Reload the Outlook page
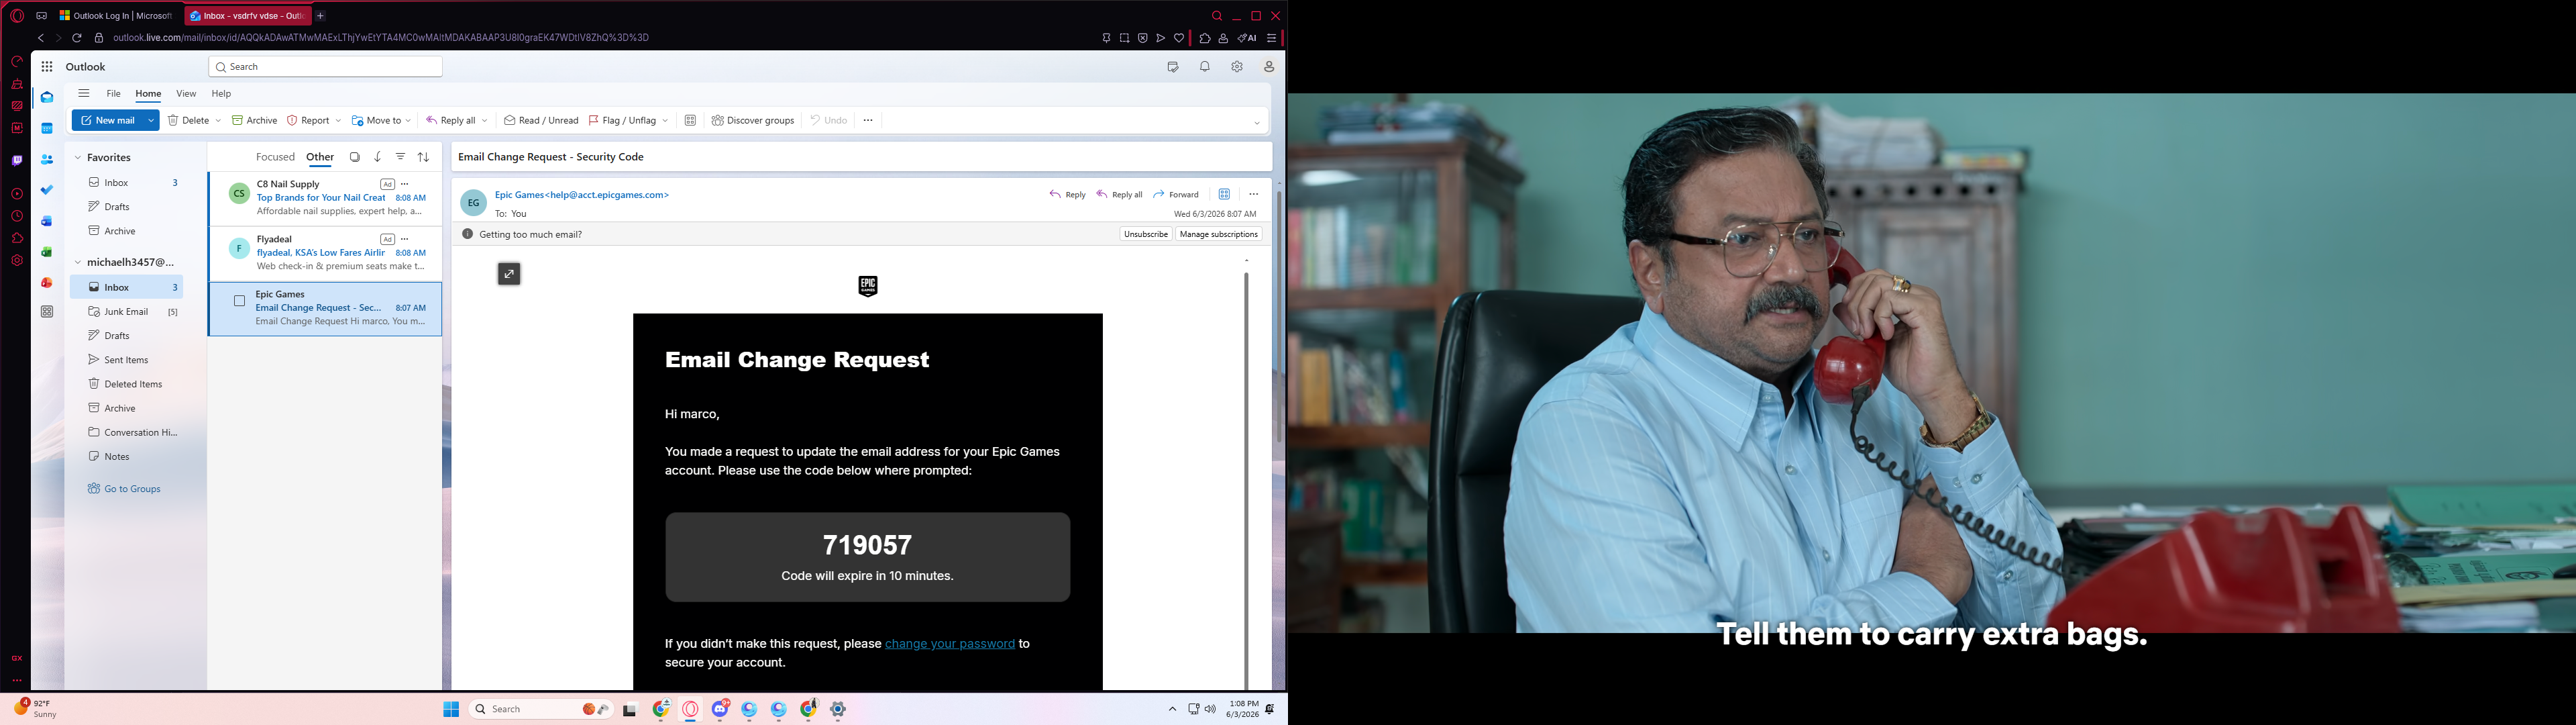The image size is (2576, 725). pos(77,38)
